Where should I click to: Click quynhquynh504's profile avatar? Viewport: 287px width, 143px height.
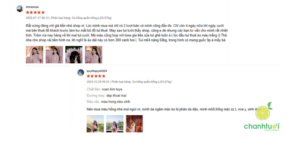pyautogui.click(x=80, y=73)
